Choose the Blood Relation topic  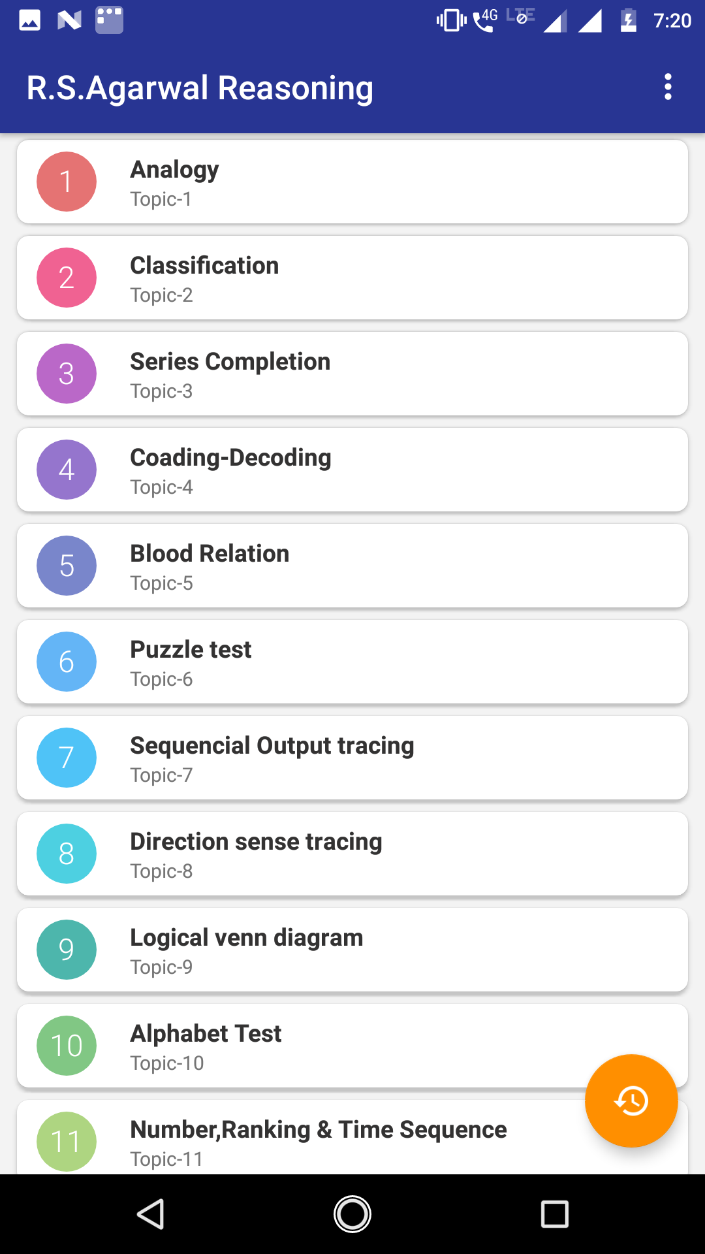point(352,566)
